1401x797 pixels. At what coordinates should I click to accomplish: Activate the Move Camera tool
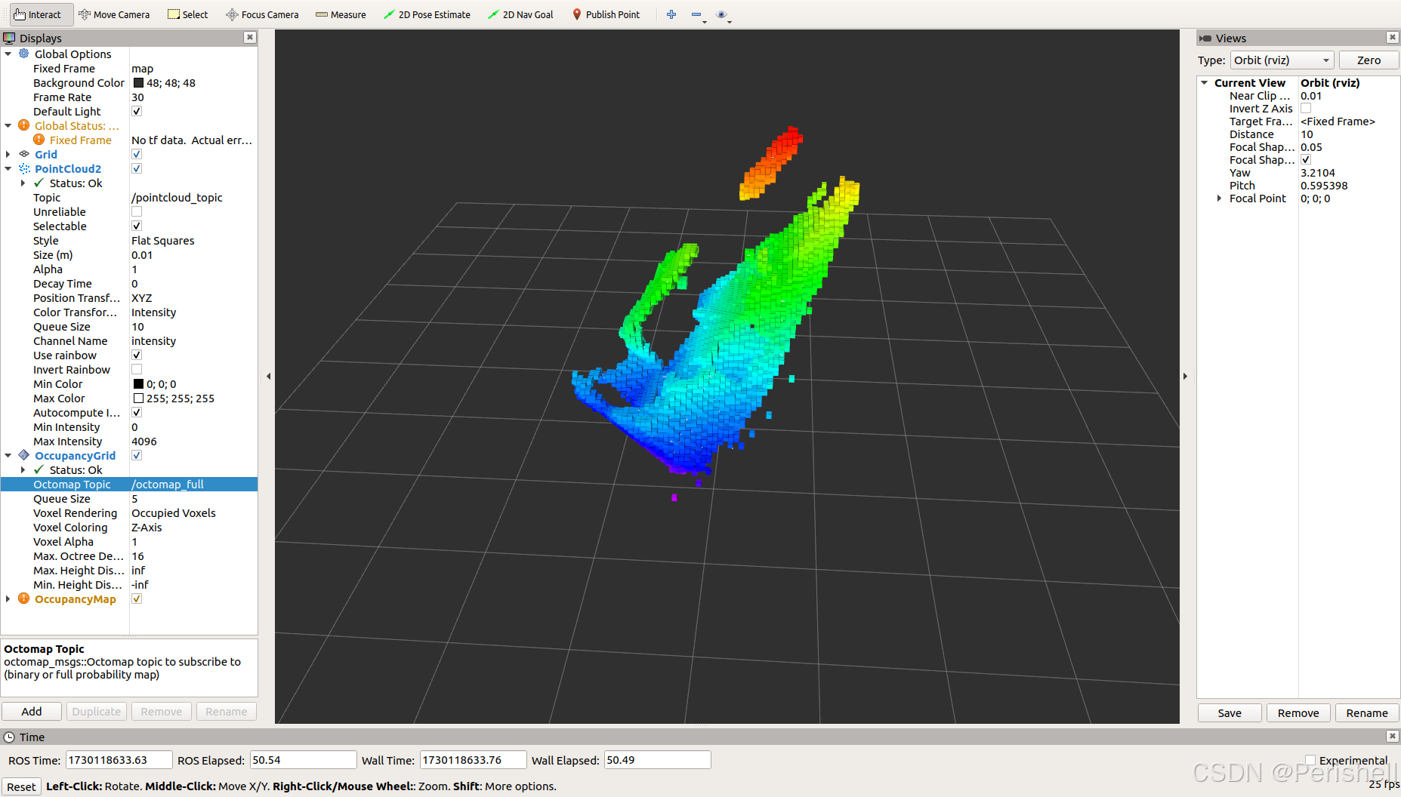click(114, 14)
